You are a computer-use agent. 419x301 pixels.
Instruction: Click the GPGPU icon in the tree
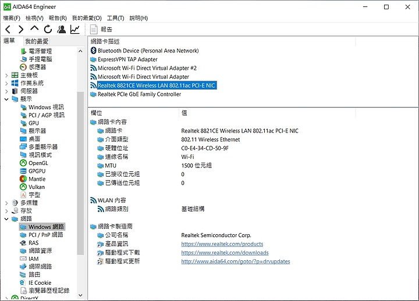[23, 171]
